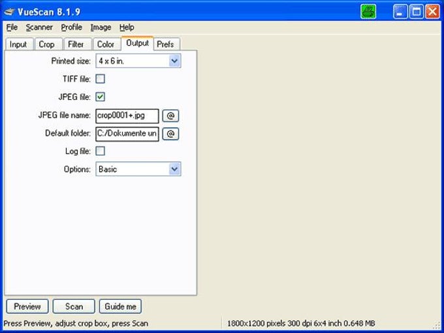Screen dimensions: 444x333
Task: Switch to the Crop tab
Action: (48, 44)
